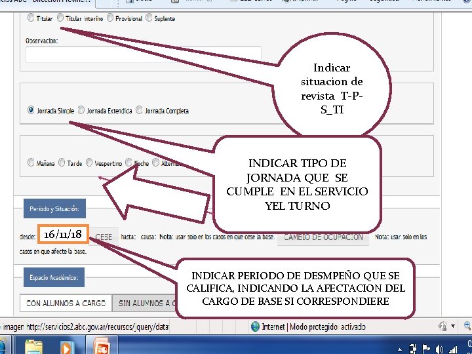
Task: Choose the Provisional radio button
Action: 110,18
